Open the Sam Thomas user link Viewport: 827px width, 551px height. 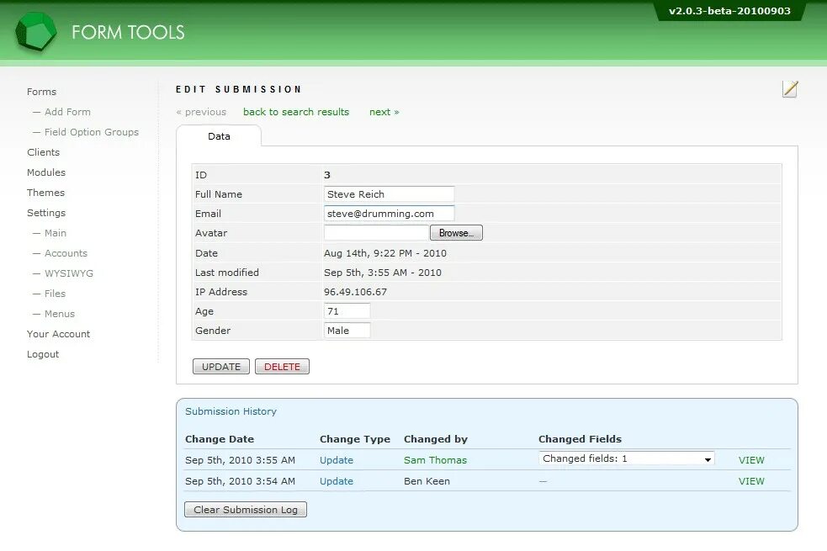tap(435, 460)
